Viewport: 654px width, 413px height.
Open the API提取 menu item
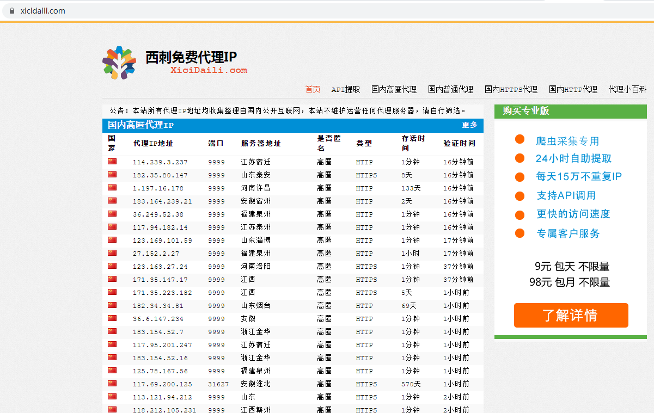(346, 90)
